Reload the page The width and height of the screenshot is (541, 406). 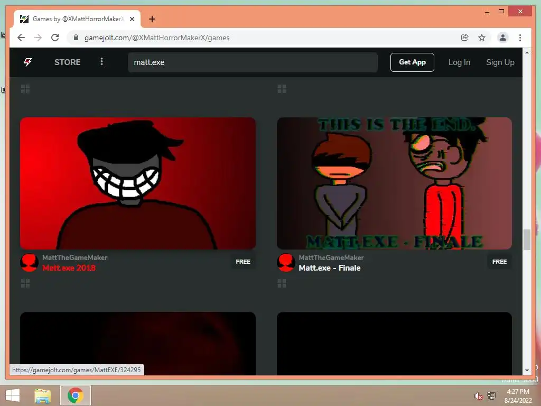click(x=55, y=38)
